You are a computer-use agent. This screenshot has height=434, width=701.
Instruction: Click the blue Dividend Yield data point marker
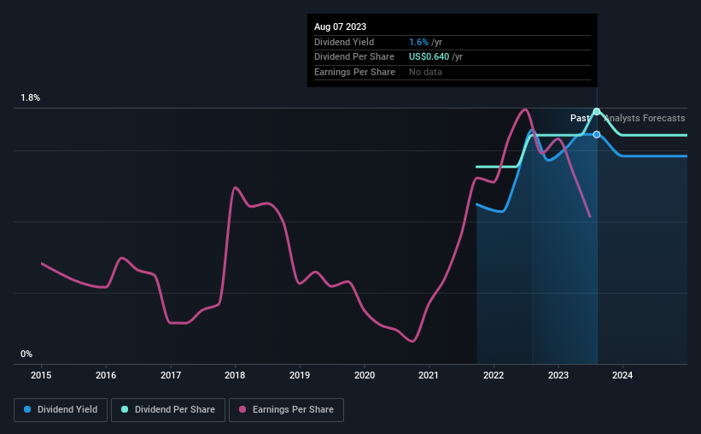(x=597, y=135)
